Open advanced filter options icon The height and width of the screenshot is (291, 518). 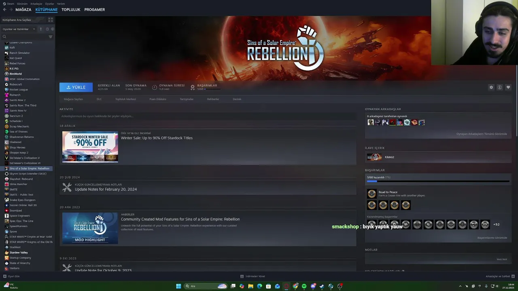point(51,37)
